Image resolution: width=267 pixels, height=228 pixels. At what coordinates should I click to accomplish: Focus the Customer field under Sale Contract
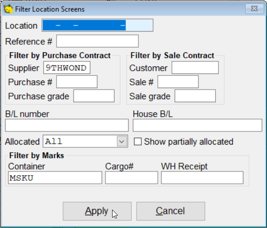click(195, 68)
